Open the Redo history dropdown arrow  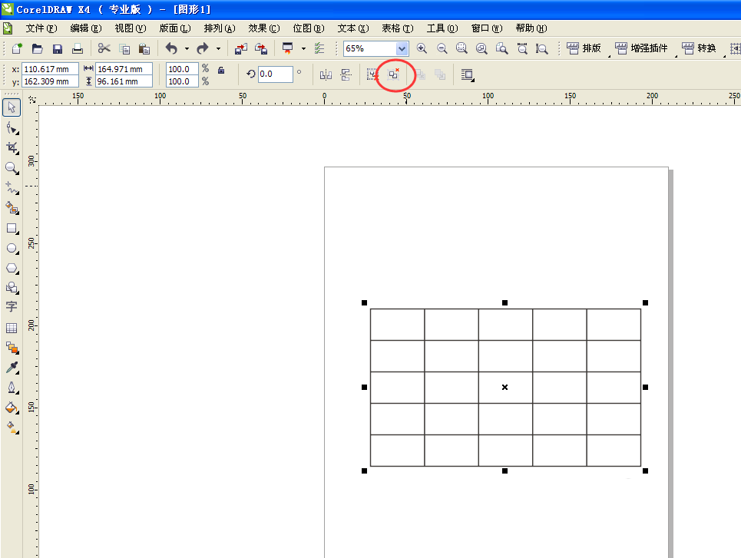pos(218,48)
